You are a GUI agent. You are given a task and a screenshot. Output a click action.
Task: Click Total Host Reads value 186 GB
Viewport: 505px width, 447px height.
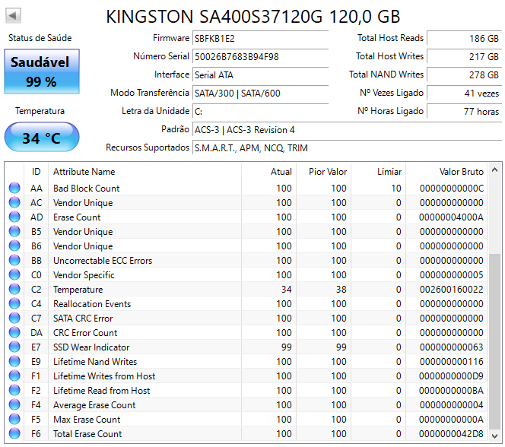pos(464,38)
